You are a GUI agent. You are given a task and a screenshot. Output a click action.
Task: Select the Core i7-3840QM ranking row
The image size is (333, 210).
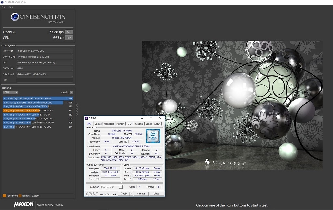[x=38, y=123]
